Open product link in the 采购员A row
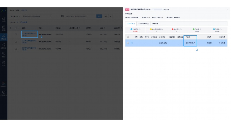The image size is (231, 127). point(29,34)
